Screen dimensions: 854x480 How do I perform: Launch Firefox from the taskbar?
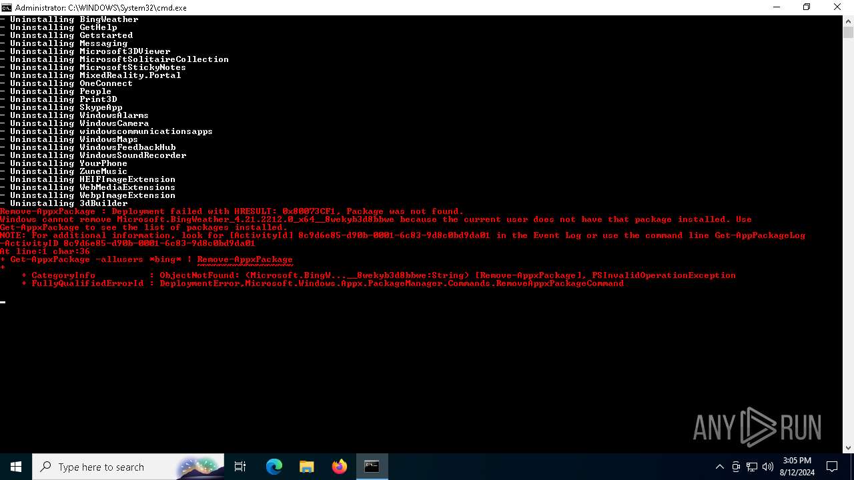click(340, 467)
